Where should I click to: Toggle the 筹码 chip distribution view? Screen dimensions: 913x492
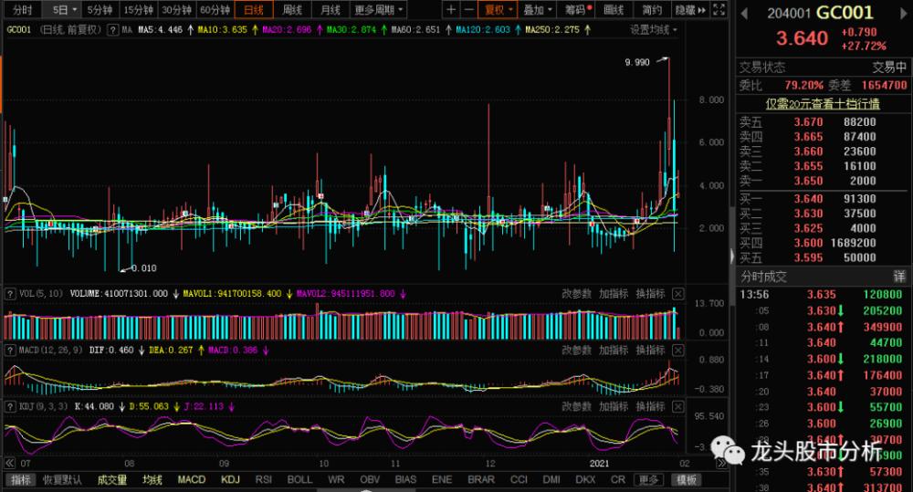[577, 10]
